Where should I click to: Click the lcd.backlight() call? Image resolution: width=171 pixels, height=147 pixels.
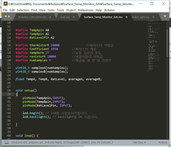pos(37,117)
